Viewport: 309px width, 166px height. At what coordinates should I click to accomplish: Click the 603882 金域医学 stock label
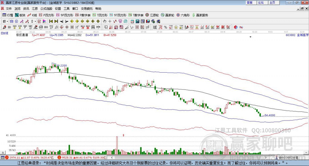click(297, 35)
